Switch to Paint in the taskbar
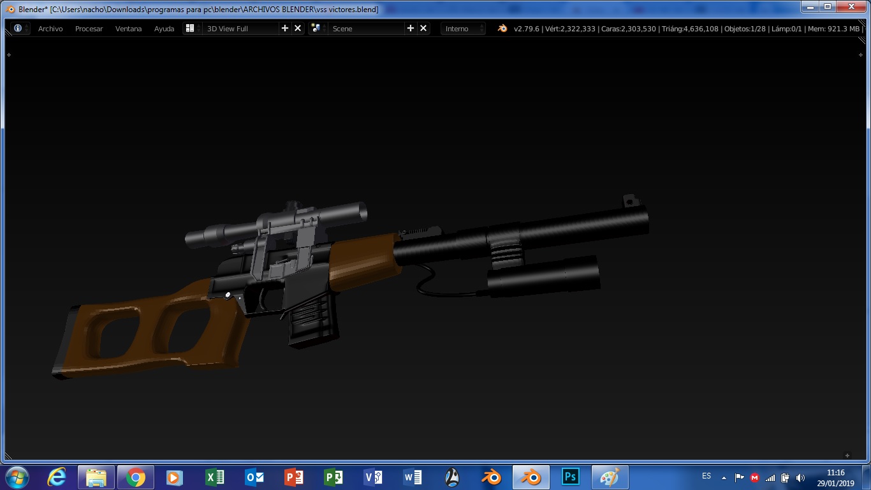The width and height of the screenshot is (871, 490). pyautogui.click(x=610, y=477)
